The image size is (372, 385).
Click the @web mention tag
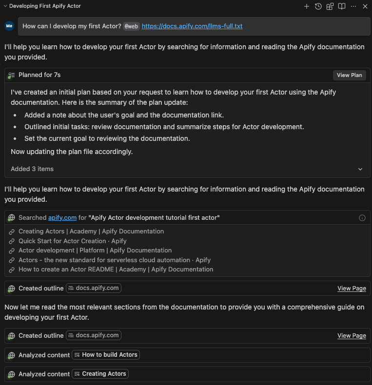coord(131,26)
